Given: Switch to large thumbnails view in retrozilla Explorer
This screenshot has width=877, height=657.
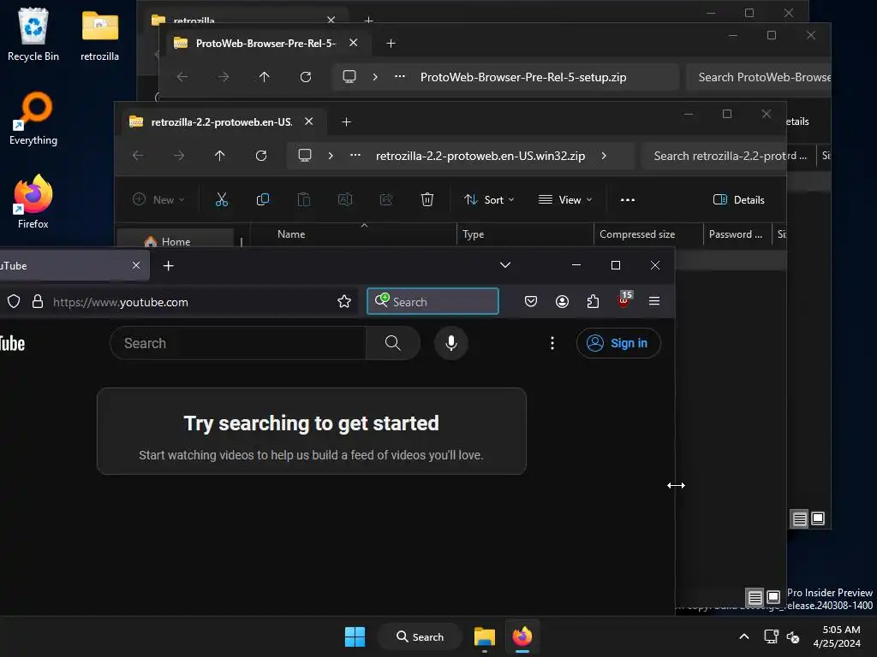Looking at the screenshot, I should pos(773,598).
